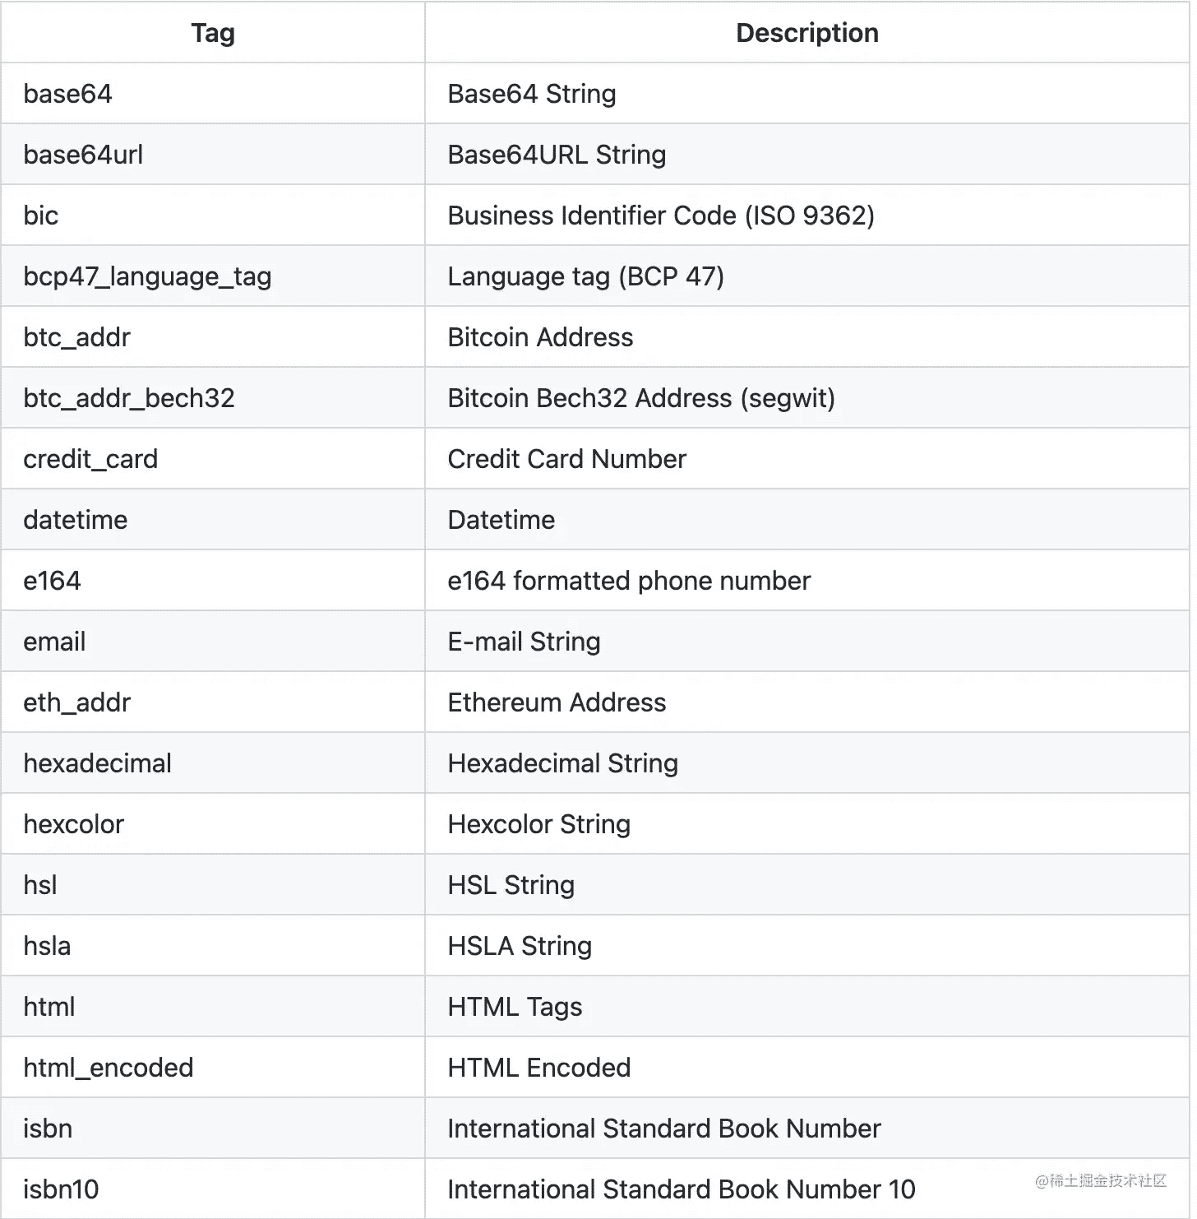Select the html_encoded tag cell
Viewport: 1197px width, 1219px height.
108,1068
